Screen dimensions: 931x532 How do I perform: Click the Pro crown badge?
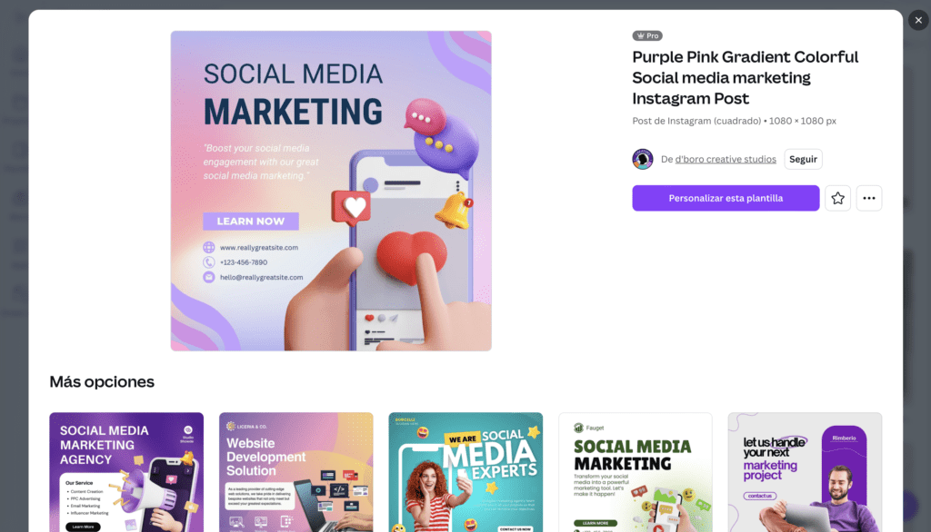pyautogui.click(x=647, y=35)
